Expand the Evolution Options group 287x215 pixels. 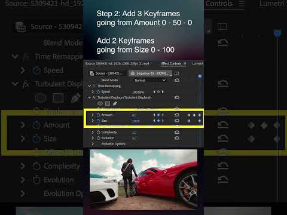[x=93, y=144]
